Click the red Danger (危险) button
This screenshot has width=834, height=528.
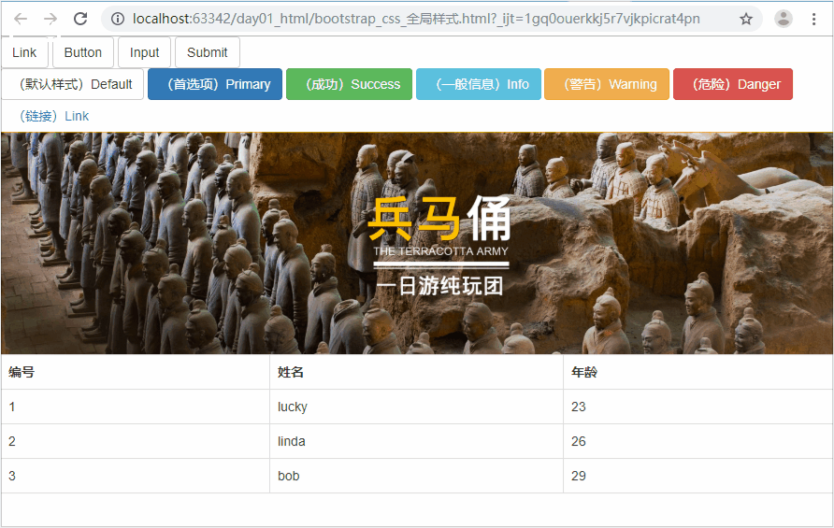coord(733,84)
